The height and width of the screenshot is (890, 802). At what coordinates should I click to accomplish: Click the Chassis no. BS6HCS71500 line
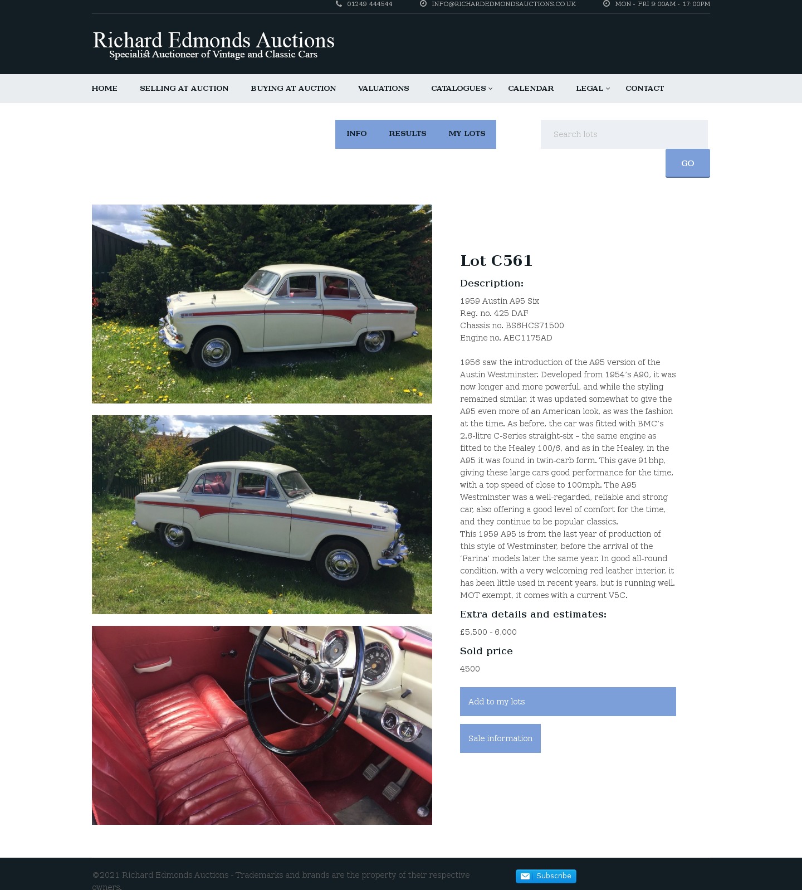(512, 325)
